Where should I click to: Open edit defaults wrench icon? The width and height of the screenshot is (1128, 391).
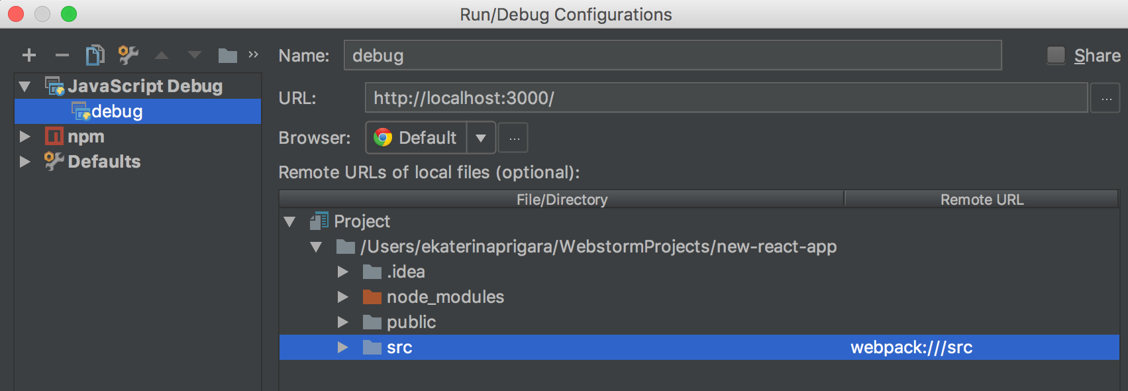coord(128,54)
